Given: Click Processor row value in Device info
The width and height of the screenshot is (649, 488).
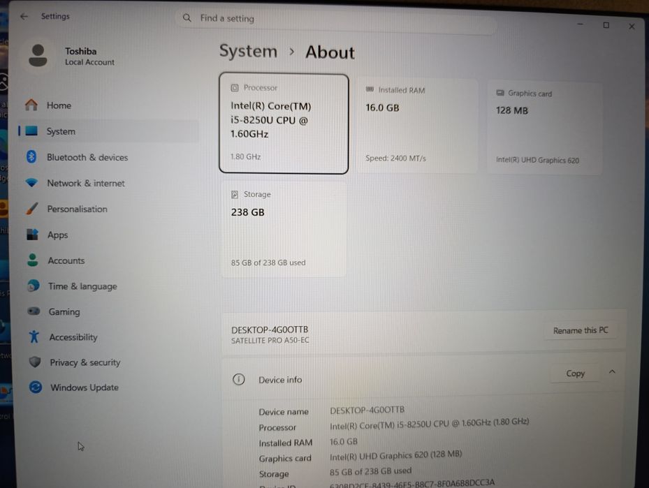Looking at the screenshot, I should click(x=429, y=424).
